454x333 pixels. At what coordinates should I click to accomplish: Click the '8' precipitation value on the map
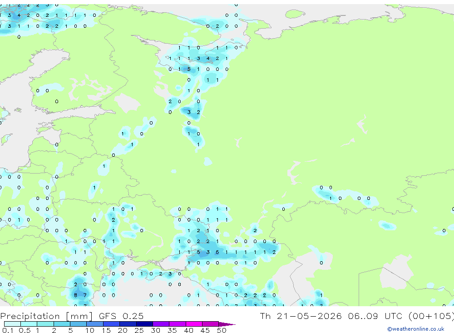[x=75, y=295]
